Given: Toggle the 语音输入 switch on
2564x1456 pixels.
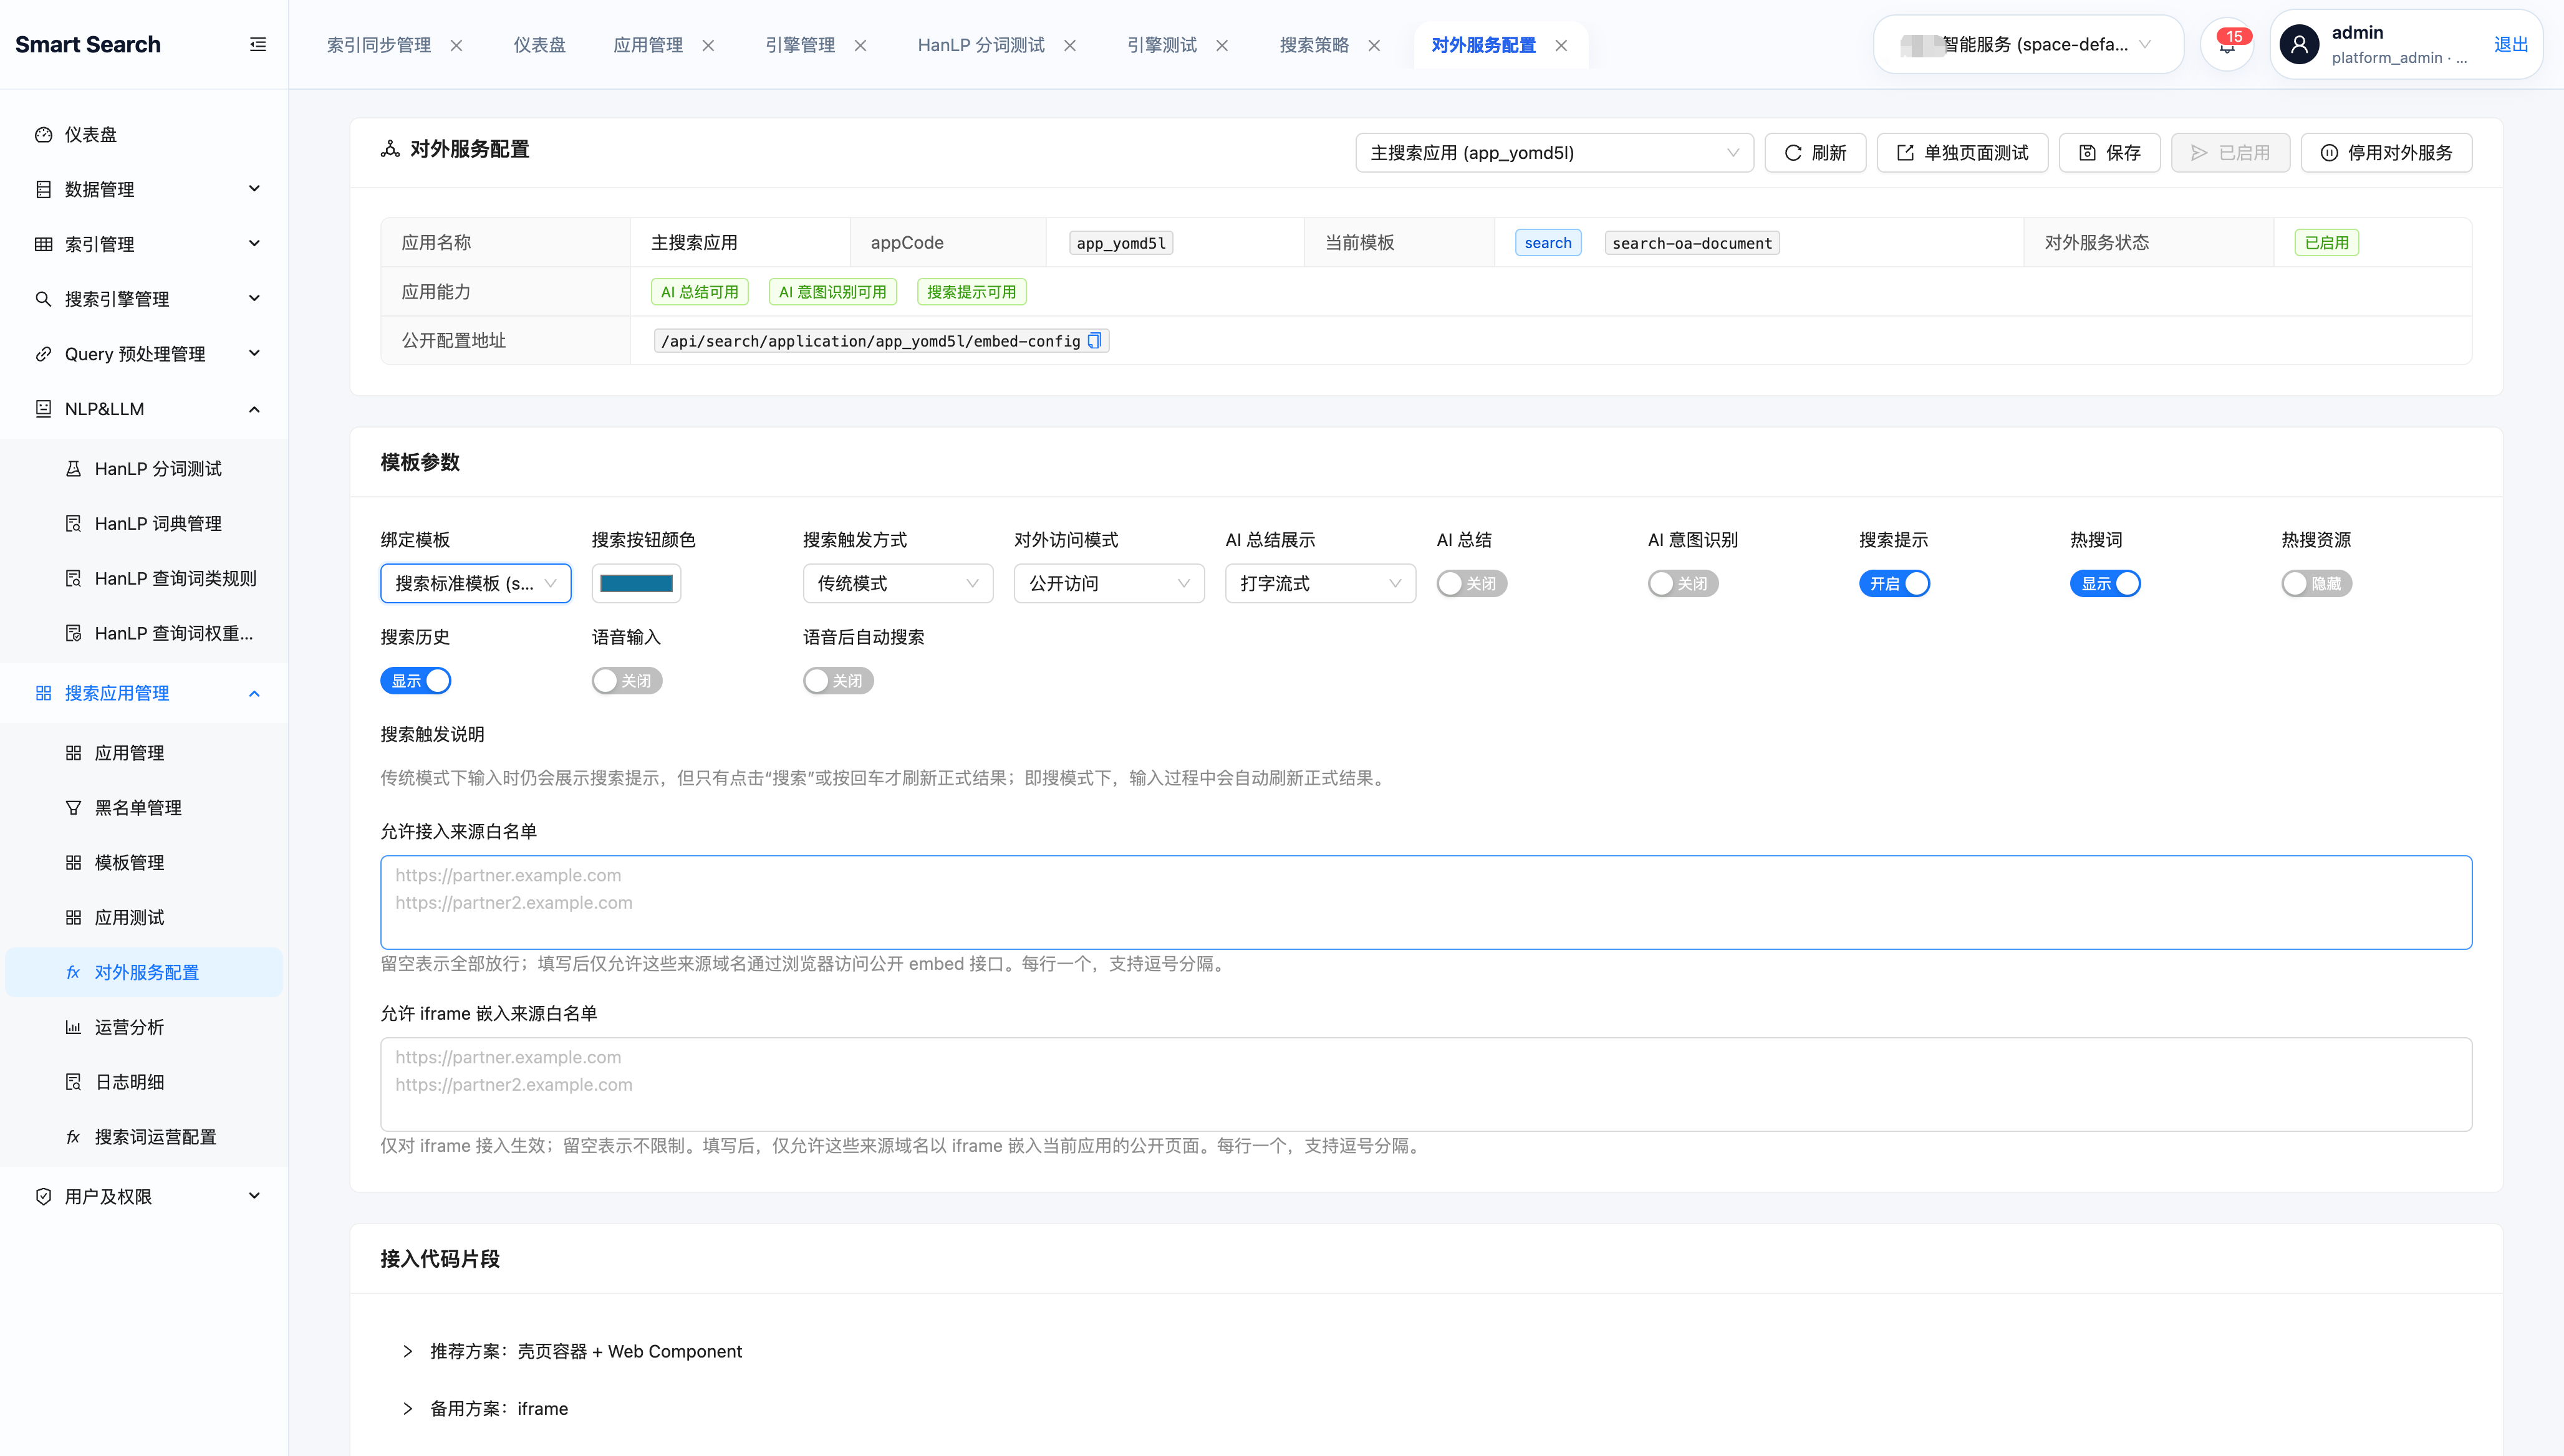Looking at the screenshot, I should [626, 681].
